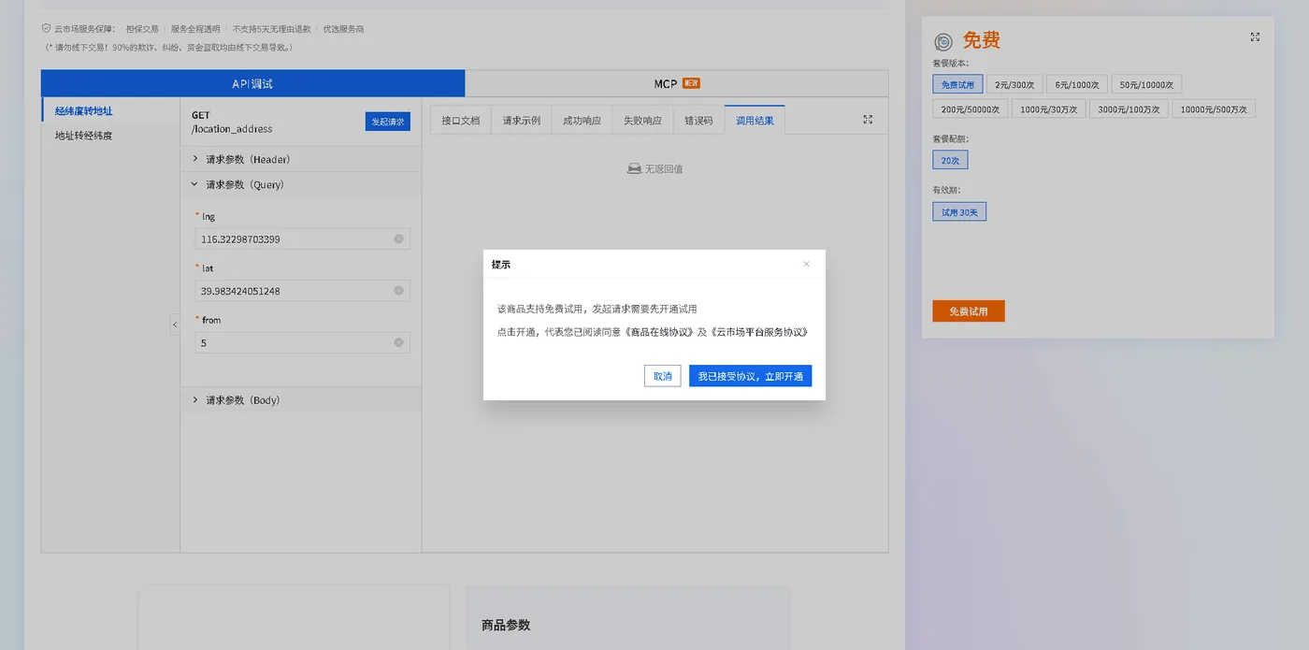Click the lat input field
This screenshot has height=650, width=1309.
coord(302,291)
